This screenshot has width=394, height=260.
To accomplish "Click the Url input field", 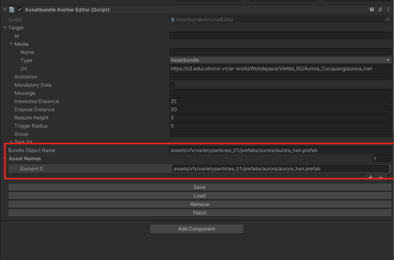I will pos(280,69).
